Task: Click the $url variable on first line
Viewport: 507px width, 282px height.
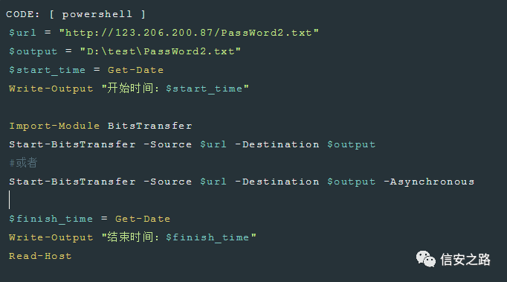Action: click(x=22, y=33)
